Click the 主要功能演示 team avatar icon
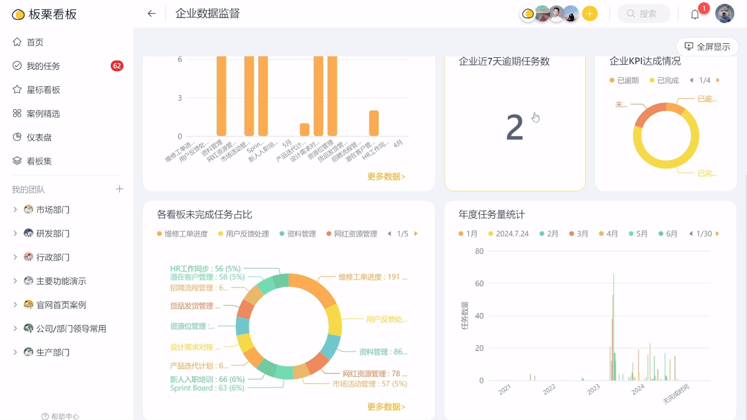This screenshot has width=747, height=420. point(29,281)
